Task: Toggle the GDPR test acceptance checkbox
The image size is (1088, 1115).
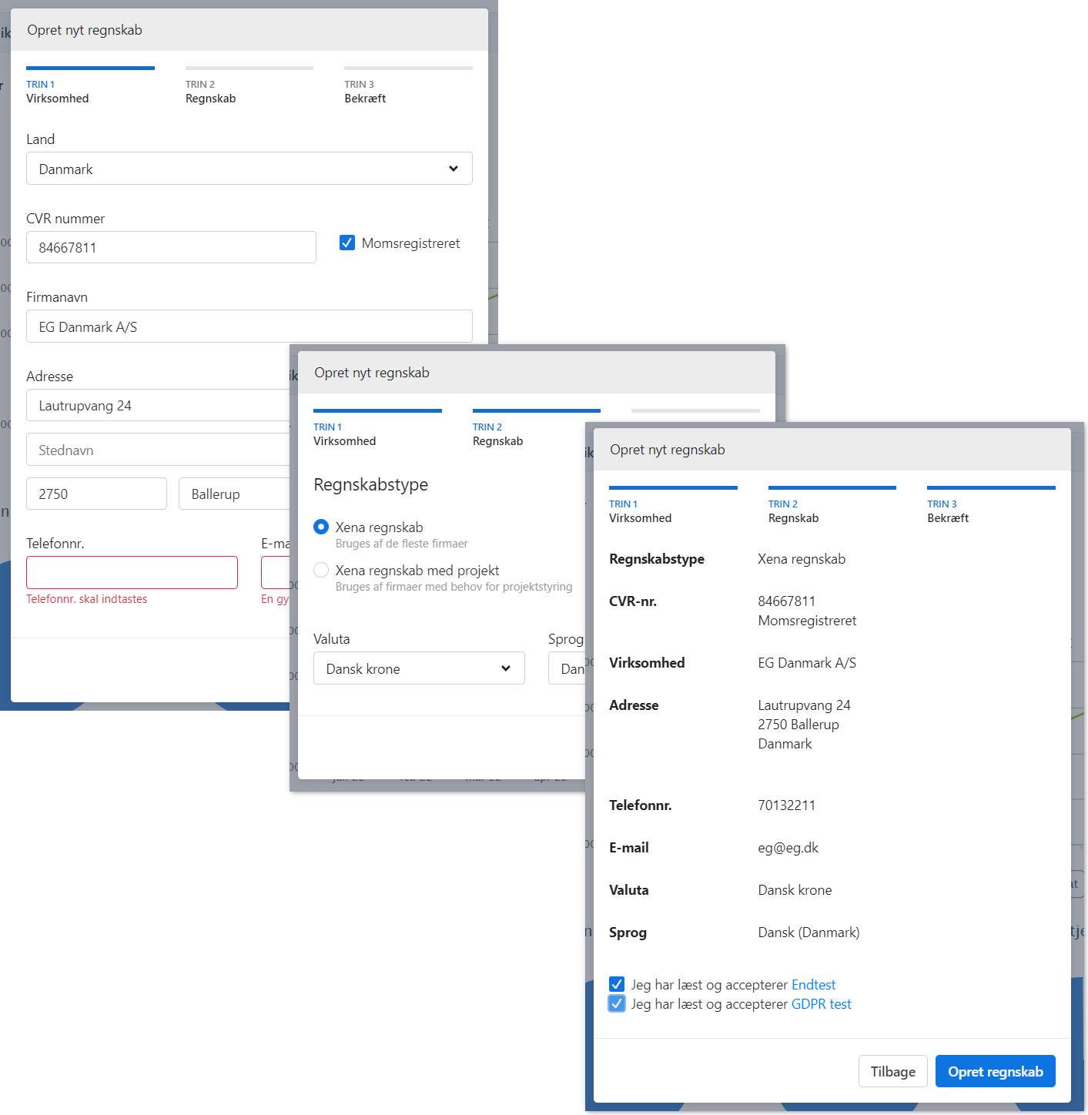Action: pos(617,1003)
